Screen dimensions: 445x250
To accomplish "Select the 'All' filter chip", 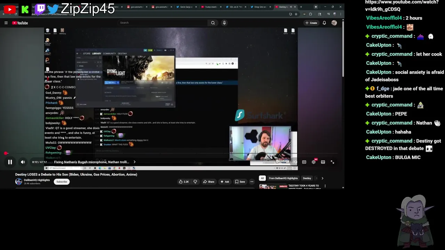I will (262, 178).
